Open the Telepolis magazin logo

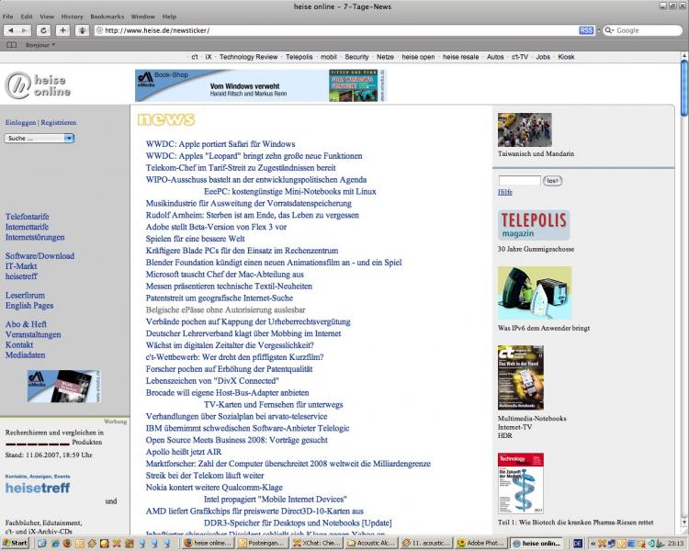[534, 225]
